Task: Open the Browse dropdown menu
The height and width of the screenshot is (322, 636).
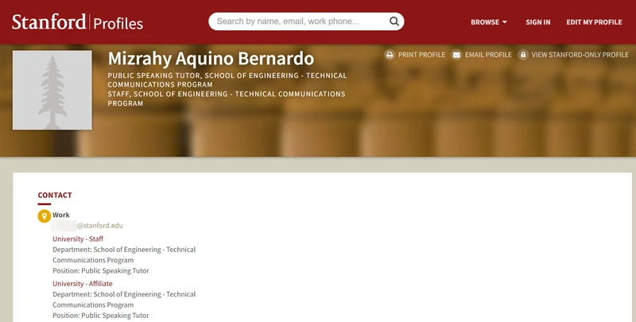Action: click(x=489, y=22)
